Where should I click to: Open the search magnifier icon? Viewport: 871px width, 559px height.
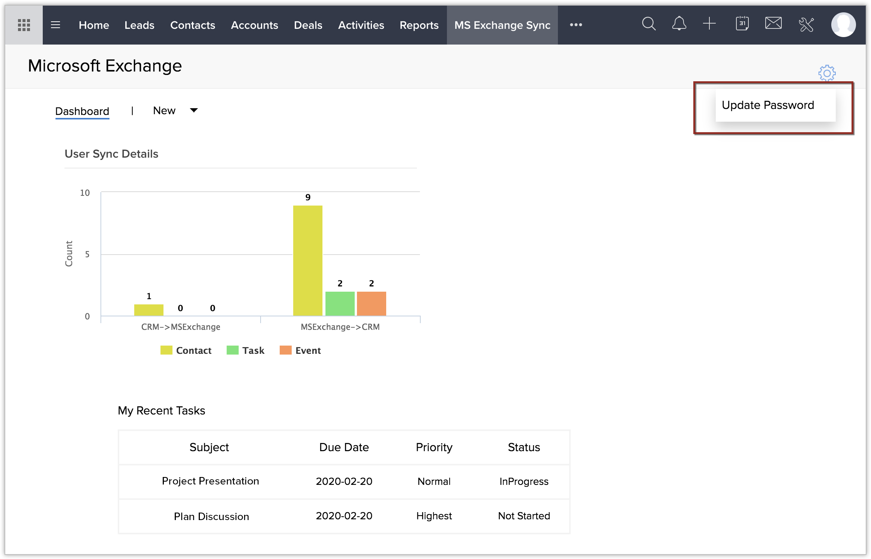point(649,24)
